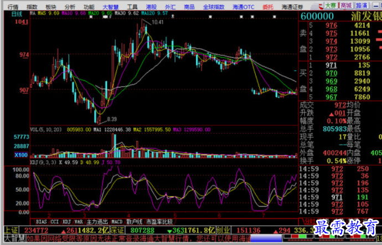
Task: Click the 创业 index label in status bar
Action: [x=224, y=230]
